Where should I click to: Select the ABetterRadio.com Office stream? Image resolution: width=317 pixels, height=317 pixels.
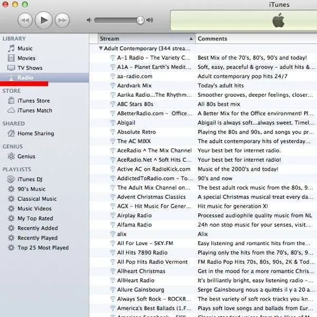click(x=155, y=114)
